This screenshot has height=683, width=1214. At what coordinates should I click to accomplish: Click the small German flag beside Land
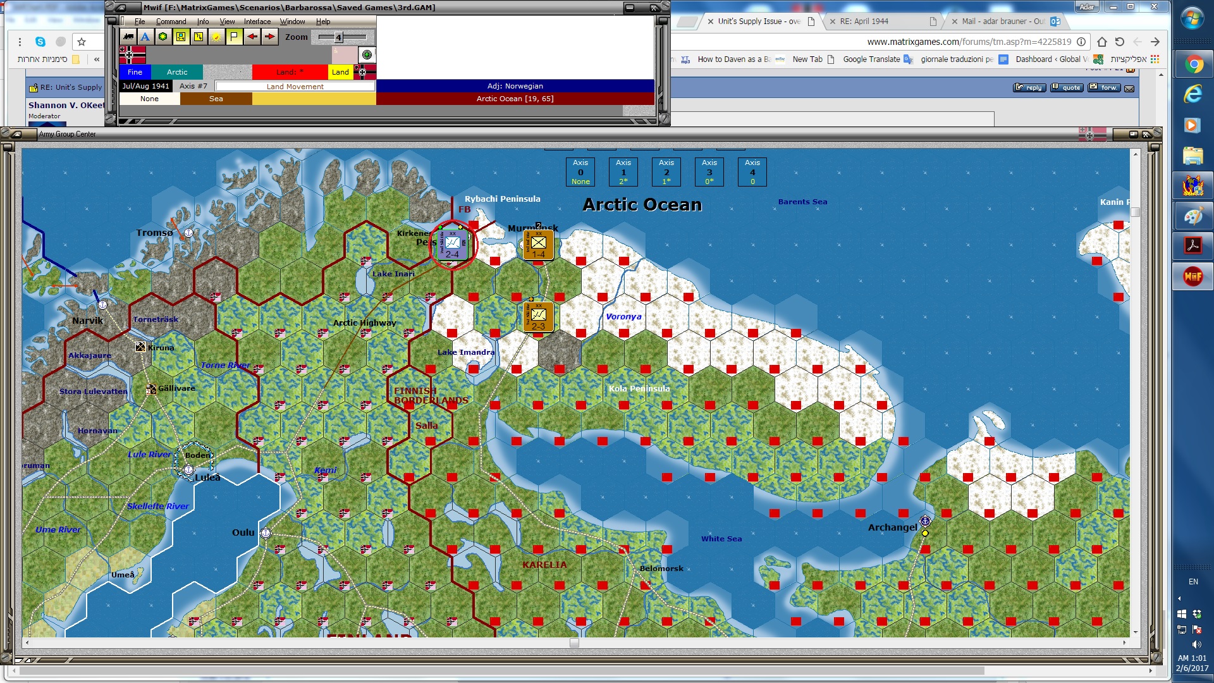[365, 71]
